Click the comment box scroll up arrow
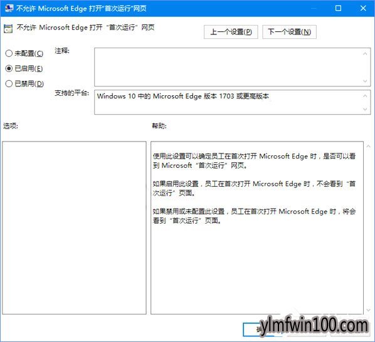Screen dimensions: 375x342 click(x=365, y=54)
